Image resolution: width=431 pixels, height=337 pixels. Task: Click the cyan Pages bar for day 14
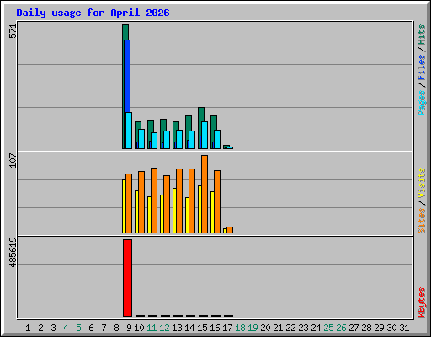tap(192, 140)
